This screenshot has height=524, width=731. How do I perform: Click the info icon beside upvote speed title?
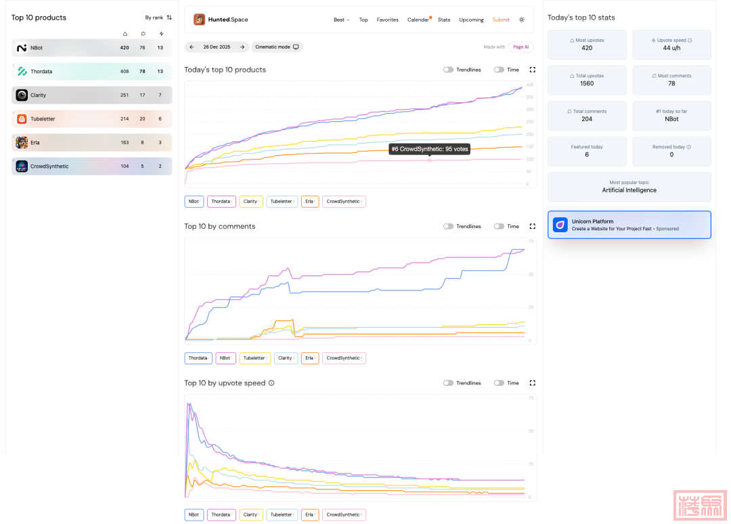click(271, 383)
